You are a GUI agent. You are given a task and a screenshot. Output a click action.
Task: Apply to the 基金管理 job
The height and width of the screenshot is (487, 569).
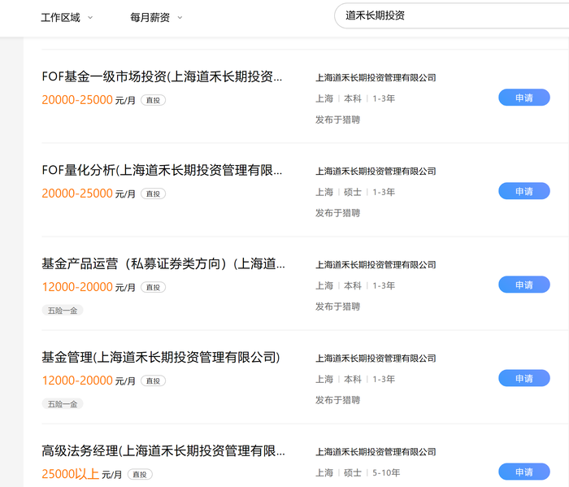point(524,379)
